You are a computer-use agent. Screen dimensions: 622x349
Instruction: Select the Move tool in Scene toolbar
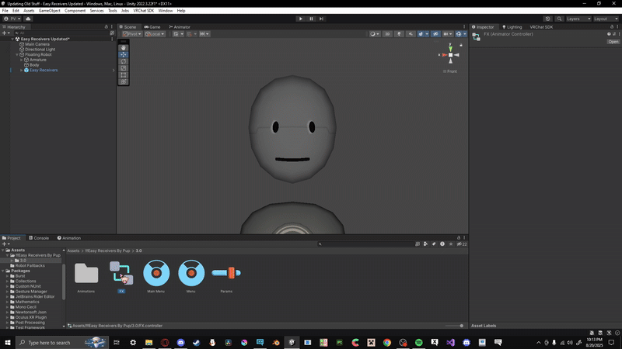pos(123,54)
